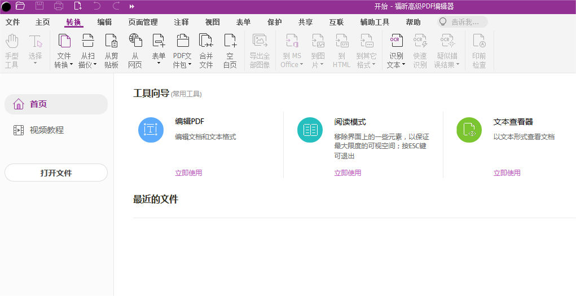The image size is (576, 296).
Task: Click the open folder icon in title bar
Action: (x=20, y=6)
